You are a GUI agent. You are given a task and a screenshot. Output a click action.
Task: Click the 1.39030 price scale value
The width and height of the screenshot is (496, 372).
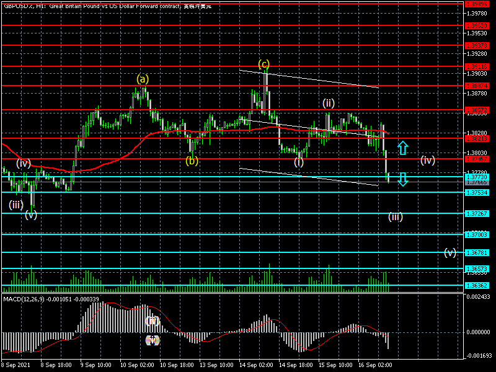477,73
